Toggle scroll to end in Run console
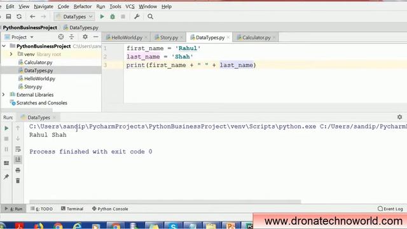Viewport: 407px width, 229px height. coord(18,160)
